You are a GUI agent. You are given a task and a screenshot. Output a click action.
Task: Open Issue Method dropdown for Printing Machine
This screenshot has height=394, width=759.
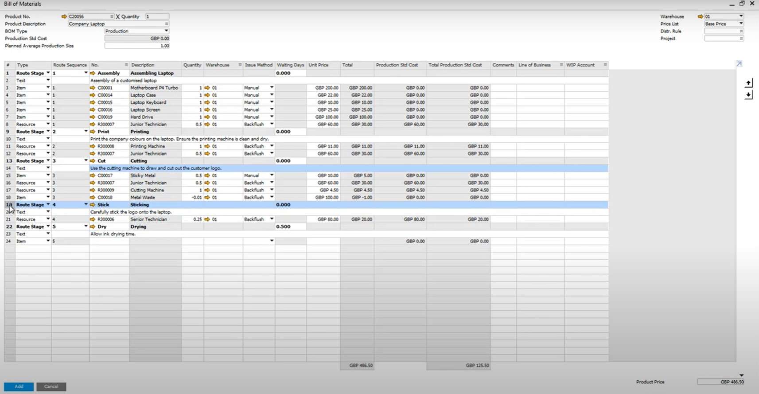(x=272, y=146)
